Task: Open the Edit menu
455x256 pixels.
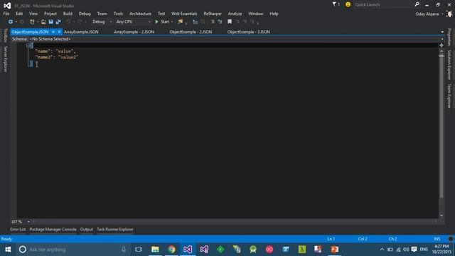Action: (19, 14)
